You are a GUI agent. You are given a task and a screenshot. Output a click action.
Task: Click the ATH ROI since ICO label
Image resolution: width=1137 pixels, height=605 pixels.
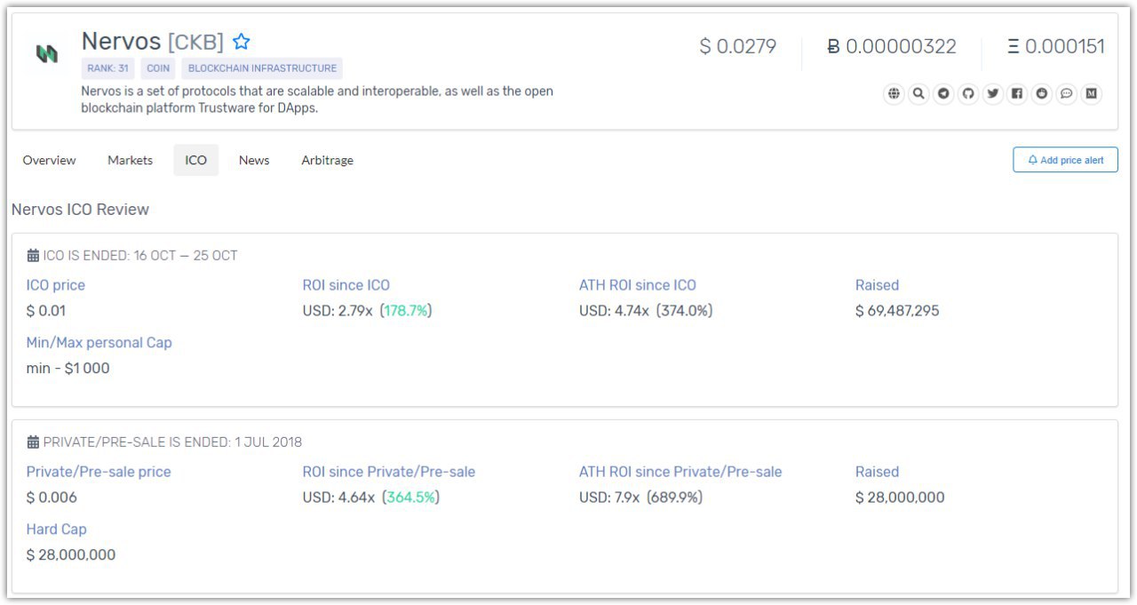638,285
